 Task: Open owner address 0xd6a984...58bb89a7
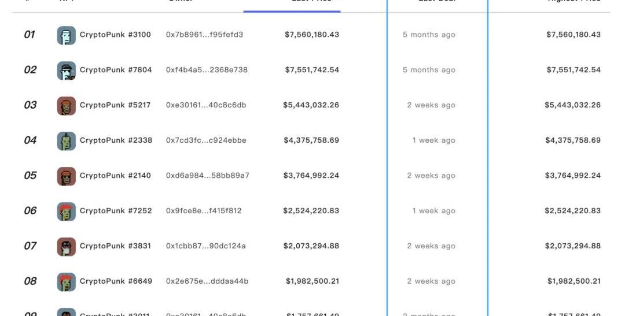pos(207,176)
